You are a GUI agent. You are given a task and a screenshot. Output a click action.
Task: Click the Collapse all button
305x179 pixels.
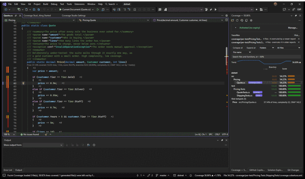(238, 48)
